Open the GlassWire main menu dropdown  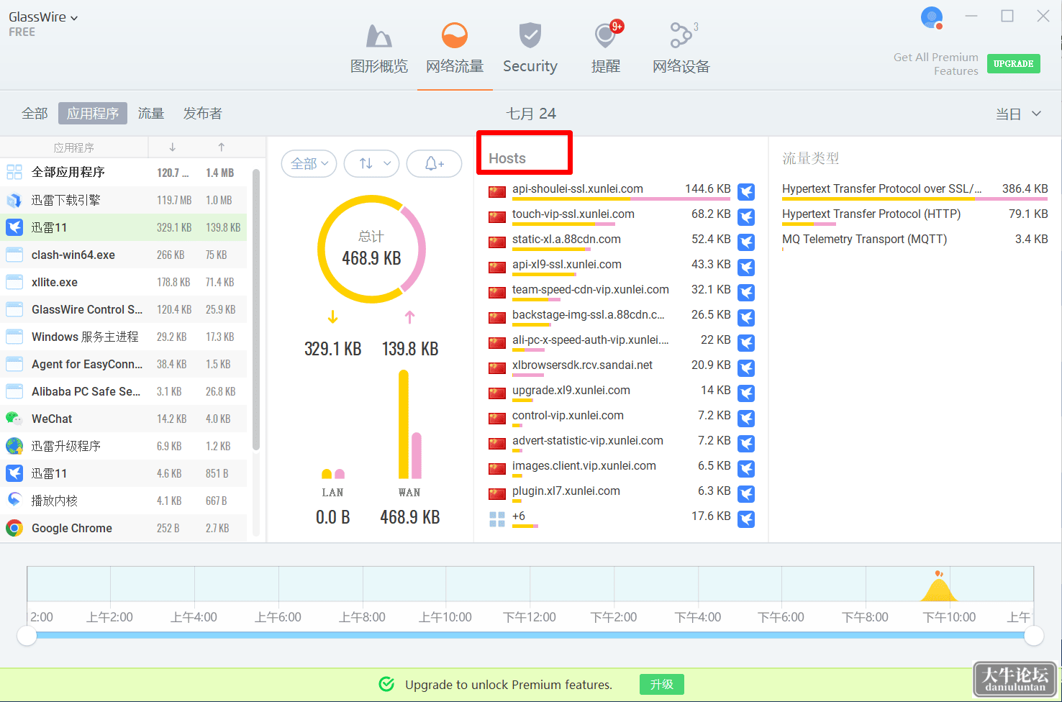tap(43, 17)
